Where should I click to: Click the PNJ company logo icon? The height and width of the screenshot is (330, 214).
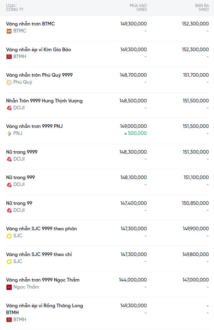9,133
